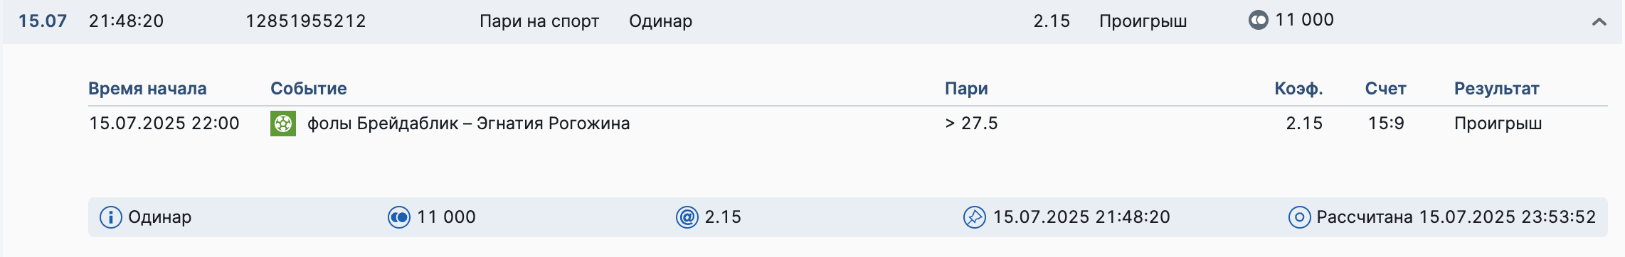Viewport: 1625px width, 257px height.
Task: Click the stake coin icon in the summary bar
Action: 399,217
